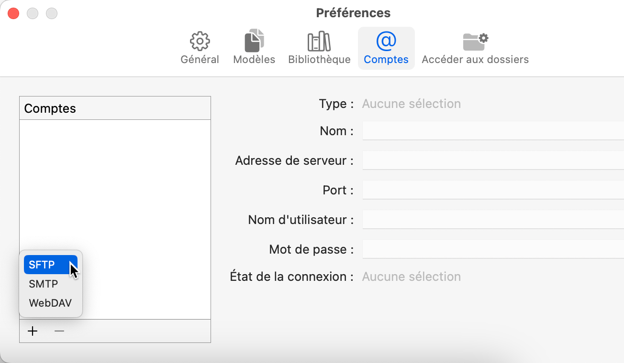Open Accéder aux dossiers settings
Viewport: 624px width, 363px height.
[x=475, y=46]
